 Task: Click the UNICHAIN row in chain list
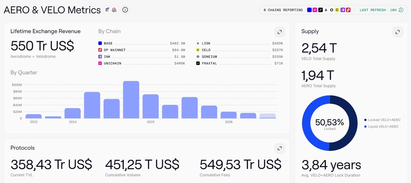[141, 63]
